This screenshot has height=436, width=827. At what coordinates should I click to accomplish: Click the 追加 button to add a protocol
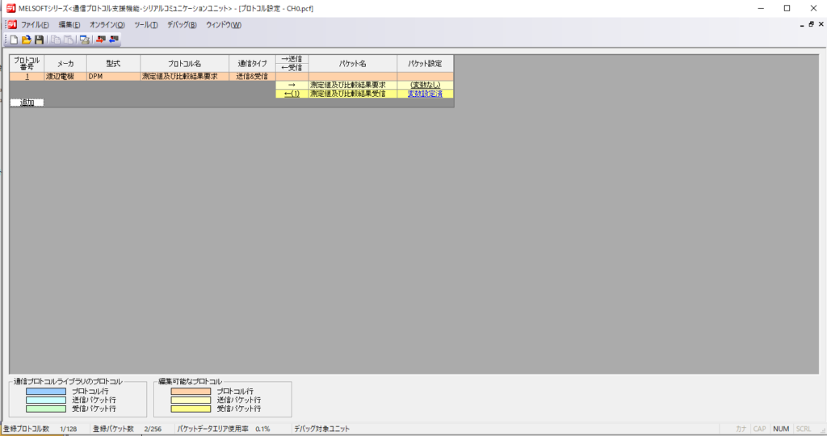coord(27,103)
